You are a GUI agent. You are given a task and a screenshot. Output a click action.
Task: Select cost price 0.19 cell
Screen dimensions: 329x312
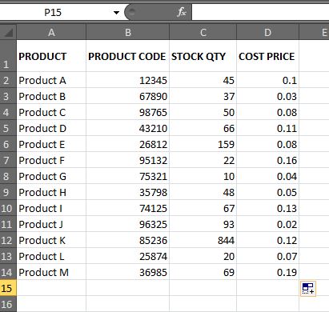(x=267, y=272)
